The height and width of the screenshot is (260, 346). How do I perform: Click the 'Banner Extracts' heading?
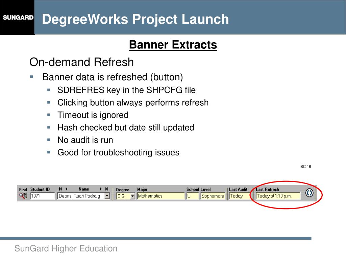[x=173, y=45]
